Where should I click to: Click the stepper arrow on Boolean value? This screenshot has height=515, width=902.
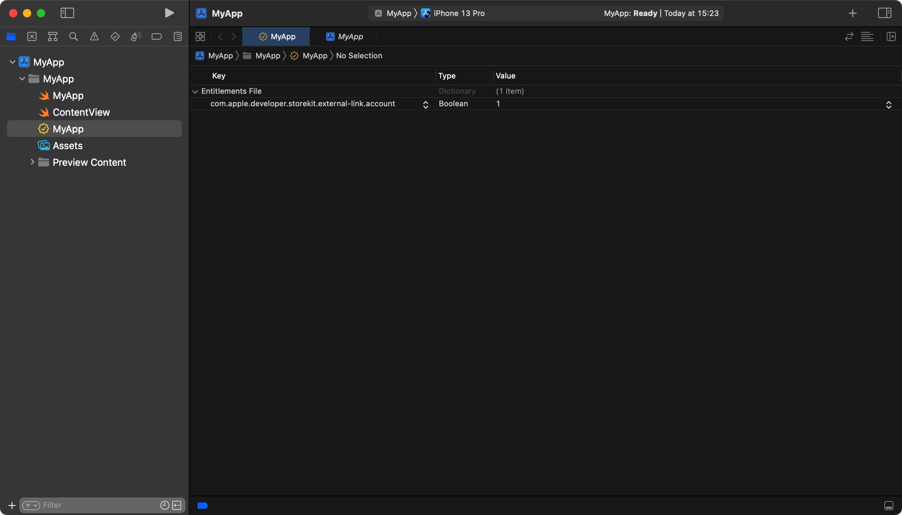click(888, 104)
